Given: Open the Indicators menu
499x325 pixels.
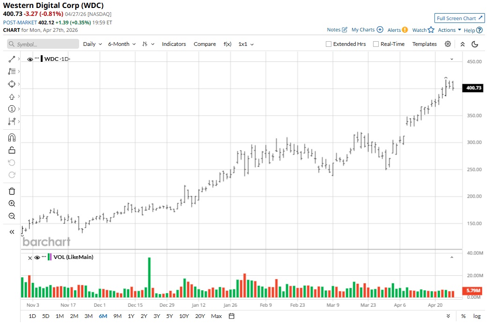Looking at the screenshot, I should 174,44.
